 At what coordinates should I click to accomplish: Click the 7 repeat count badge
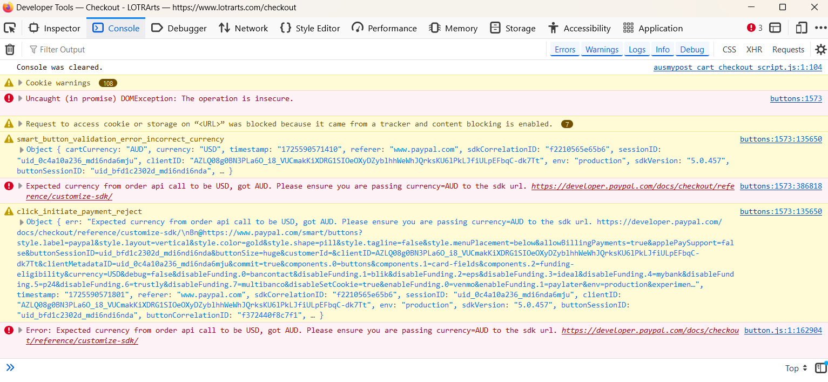[567, 124]
